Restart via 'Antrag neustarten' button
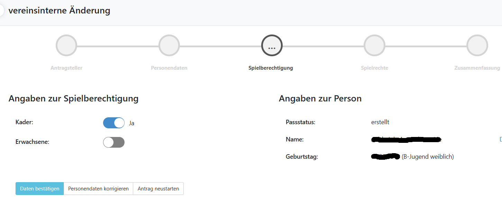The image size is (502, 197). coord(158,189)
